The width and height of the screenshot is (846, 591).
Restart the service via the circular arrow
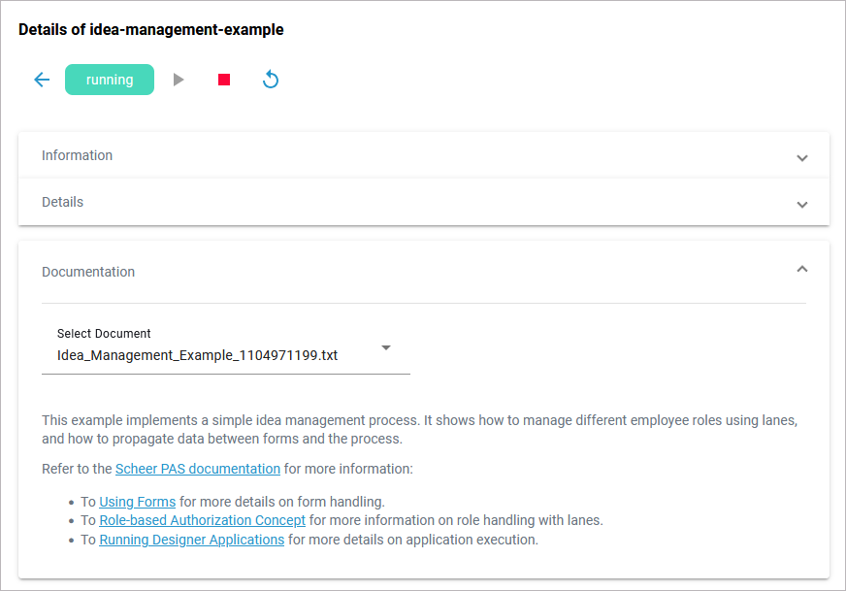(x=271, y=80)
